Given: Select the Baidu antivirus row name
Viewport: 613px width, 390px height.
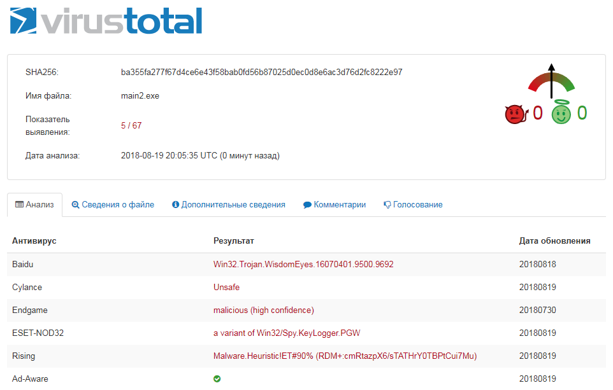Looking at the screenshot, I should (23, 264).
